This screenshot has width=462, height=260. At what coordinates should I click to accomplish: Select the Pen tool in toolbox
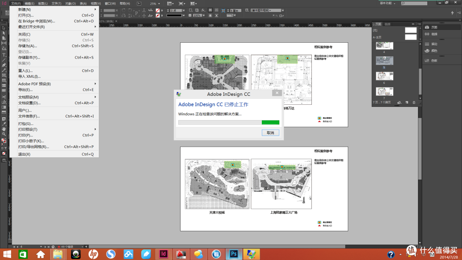(x=4, y=65)
